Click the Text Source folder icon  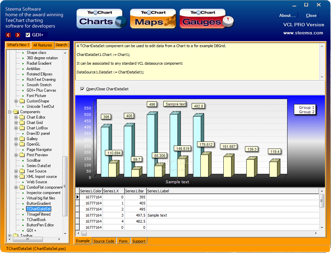click(x=22, y=171)
